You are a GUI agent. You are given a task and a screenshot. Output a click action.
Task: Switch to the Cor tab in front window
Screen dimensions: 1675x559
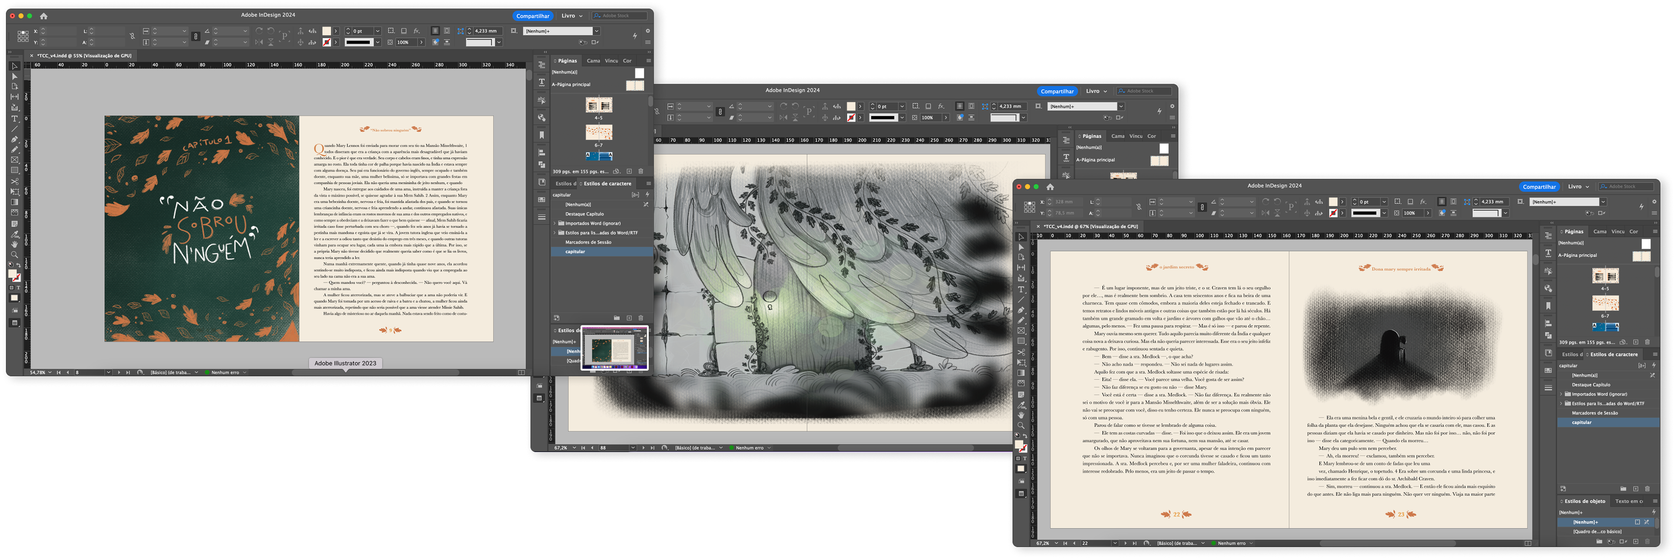(x=1634, y=232)
